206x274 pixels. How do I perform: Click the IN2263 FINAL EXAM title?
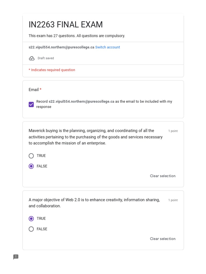(66, 25)
